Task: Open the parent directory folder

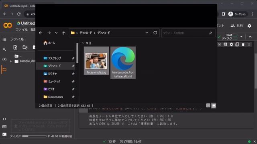Action: [16, 56]
